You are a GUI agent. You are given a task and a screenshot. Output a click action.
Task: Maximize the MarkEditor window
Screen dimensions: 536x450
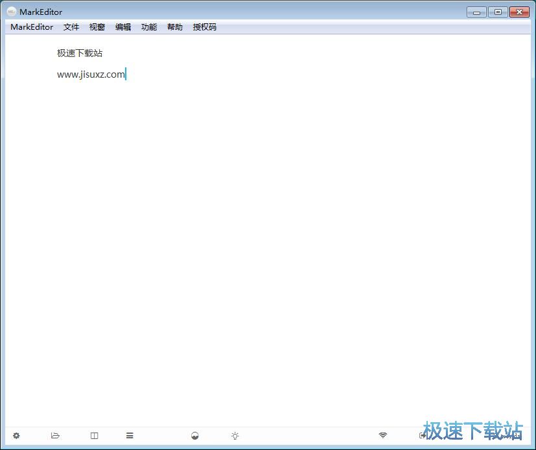pos(498,12)
